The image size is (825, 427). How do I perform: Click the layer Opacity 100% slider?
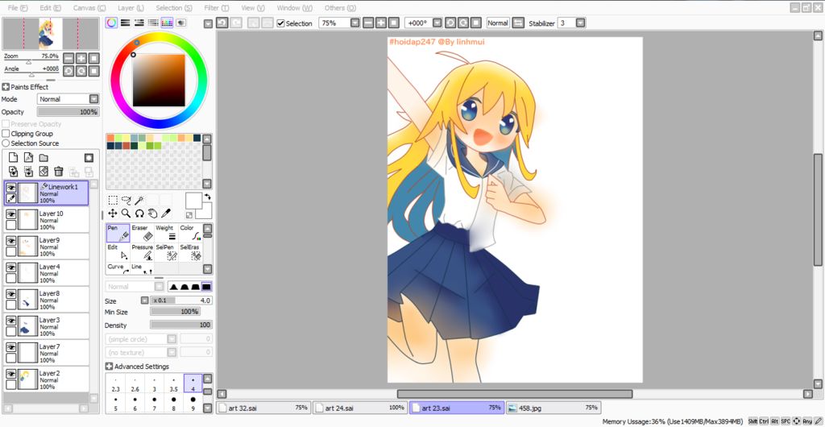click(68, 112)
